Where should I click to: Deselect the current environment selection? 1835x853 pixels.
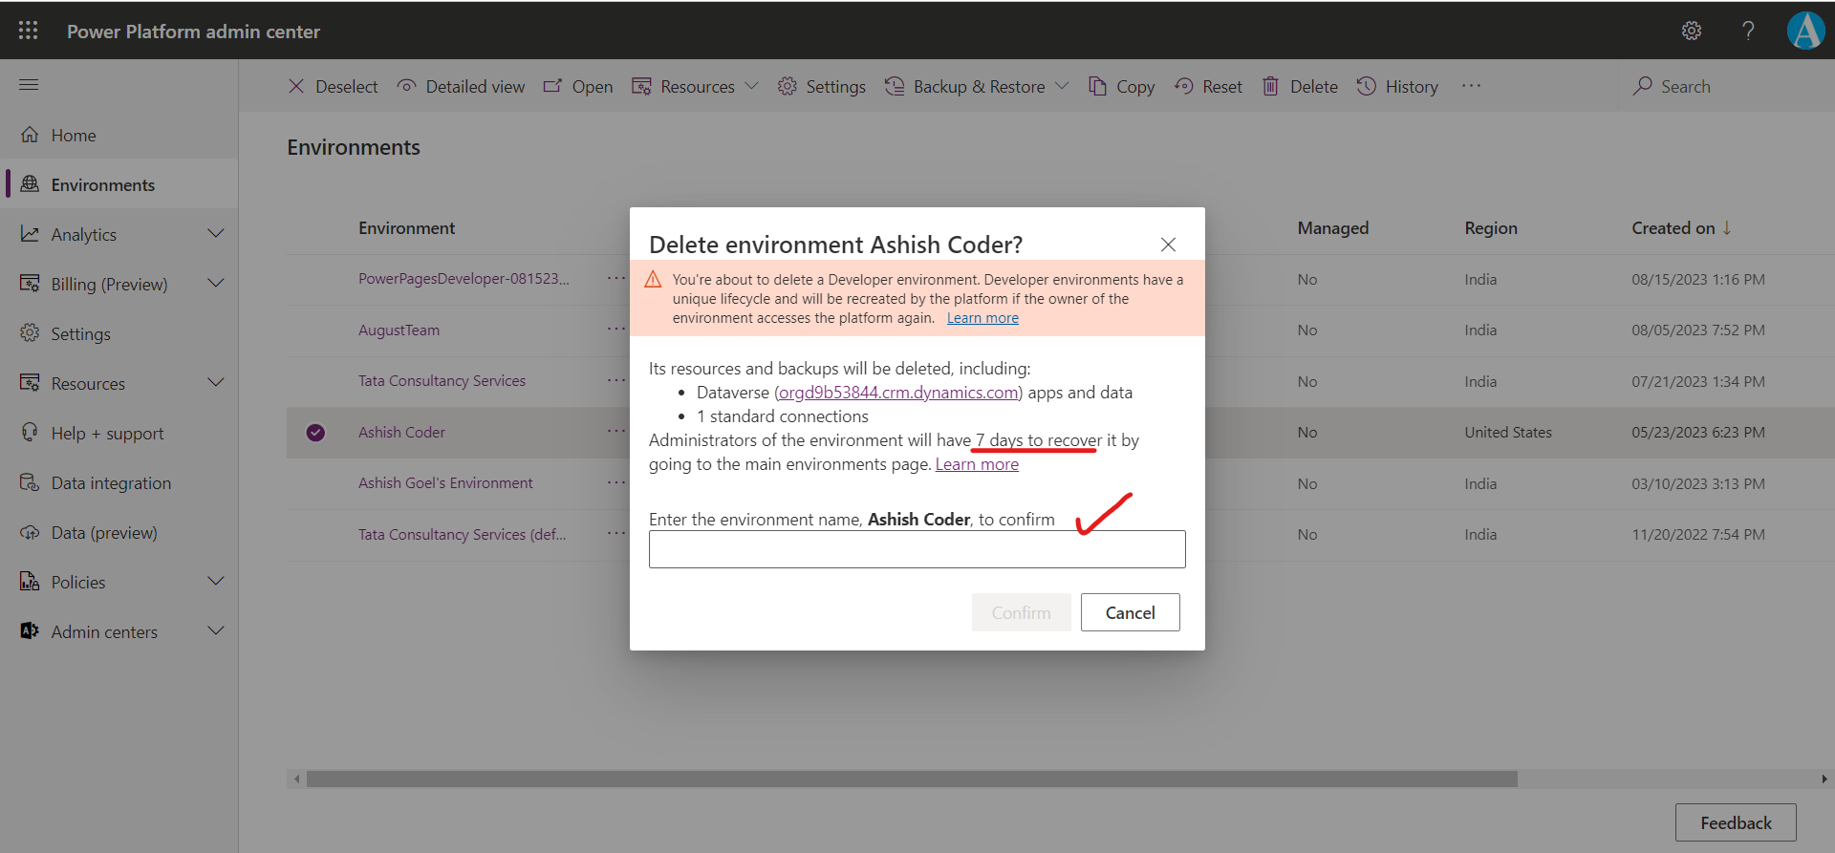tap(333, 87)
